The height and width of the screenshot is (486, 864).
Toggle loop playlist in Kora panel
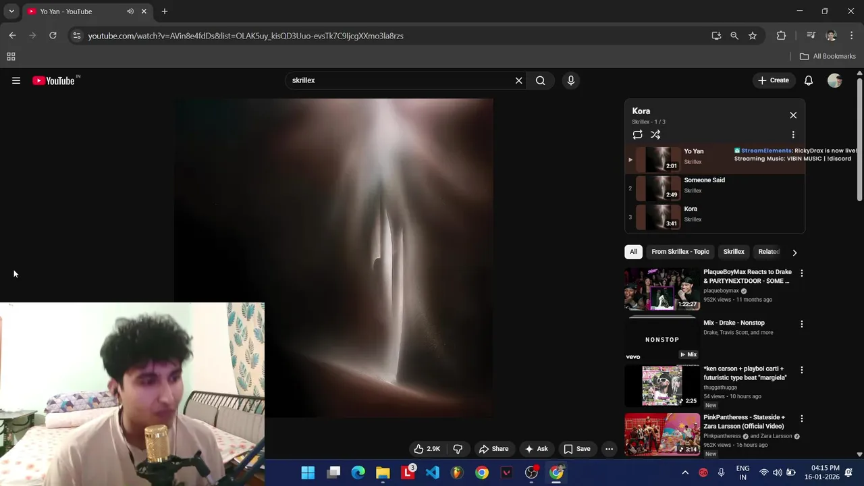(637, 134)
